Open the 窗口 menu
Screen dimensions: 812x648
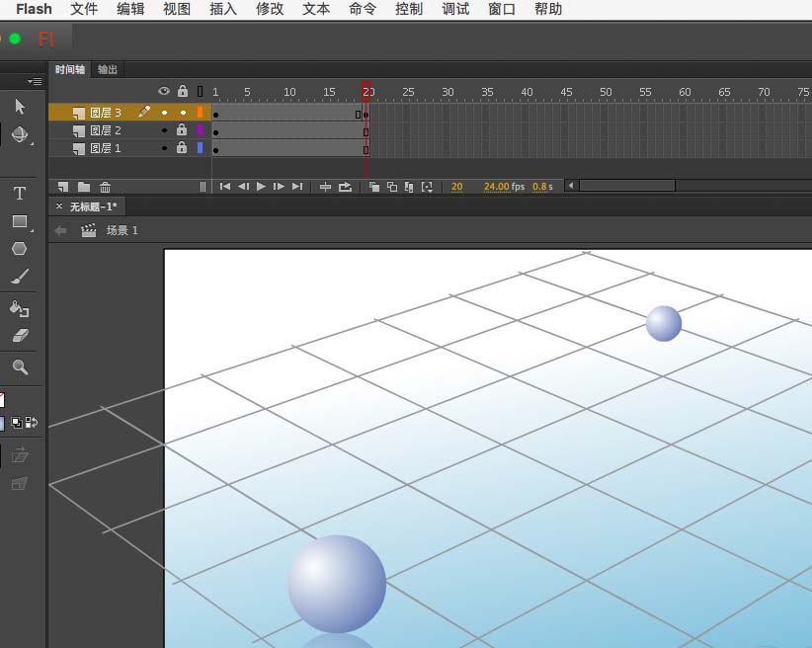(502, 9)
